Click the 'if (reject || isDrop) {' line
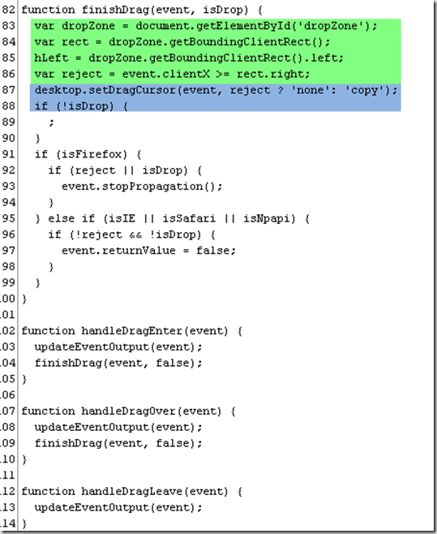Viewport: 437px width, 534px height. 125,170
